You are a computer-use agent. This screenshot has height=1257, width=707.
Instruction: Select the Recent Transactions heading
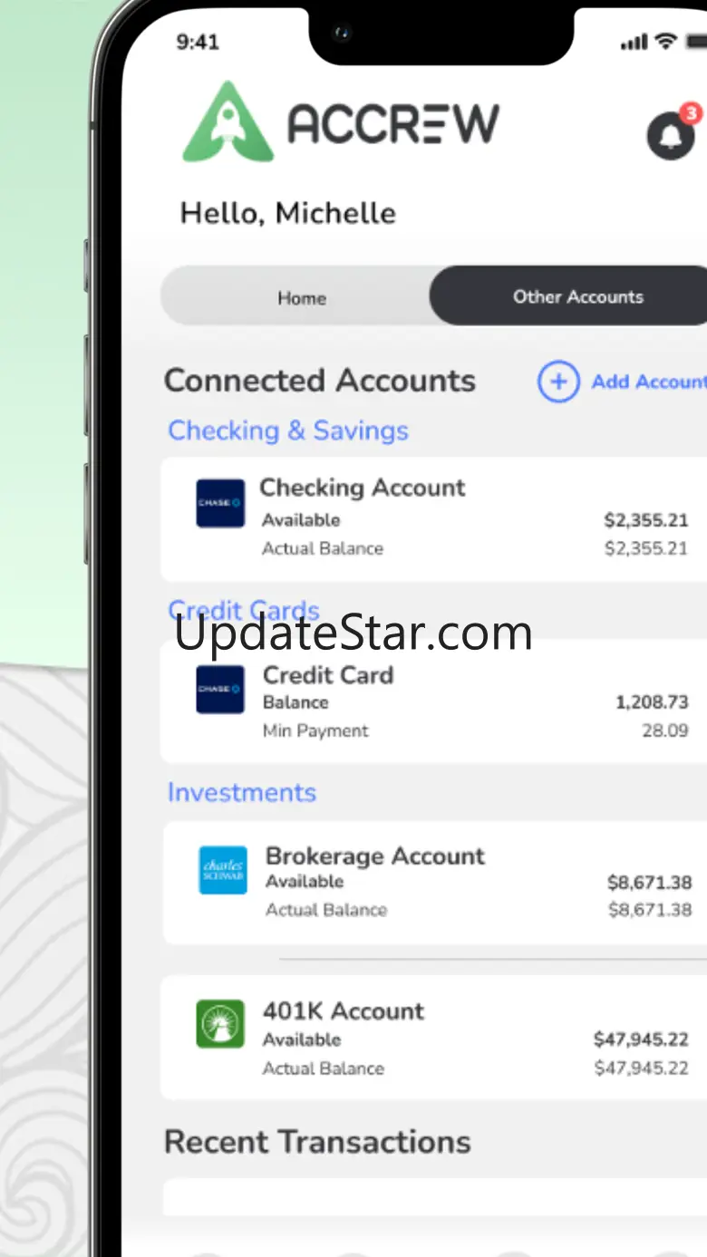(x=317, y=1142)
